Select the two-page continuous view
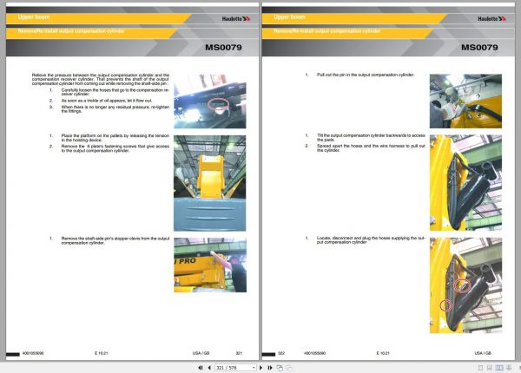The image size is (521, 373). click(x=509, y=368)
